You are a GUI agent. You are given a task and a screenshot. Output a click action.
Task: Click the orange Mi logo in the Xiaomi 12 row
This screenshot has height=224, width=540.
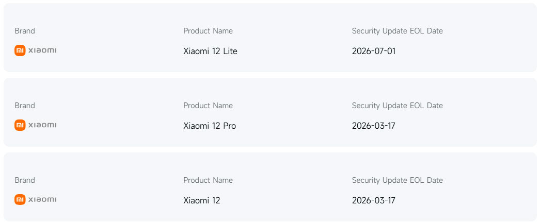pos(20,200)
